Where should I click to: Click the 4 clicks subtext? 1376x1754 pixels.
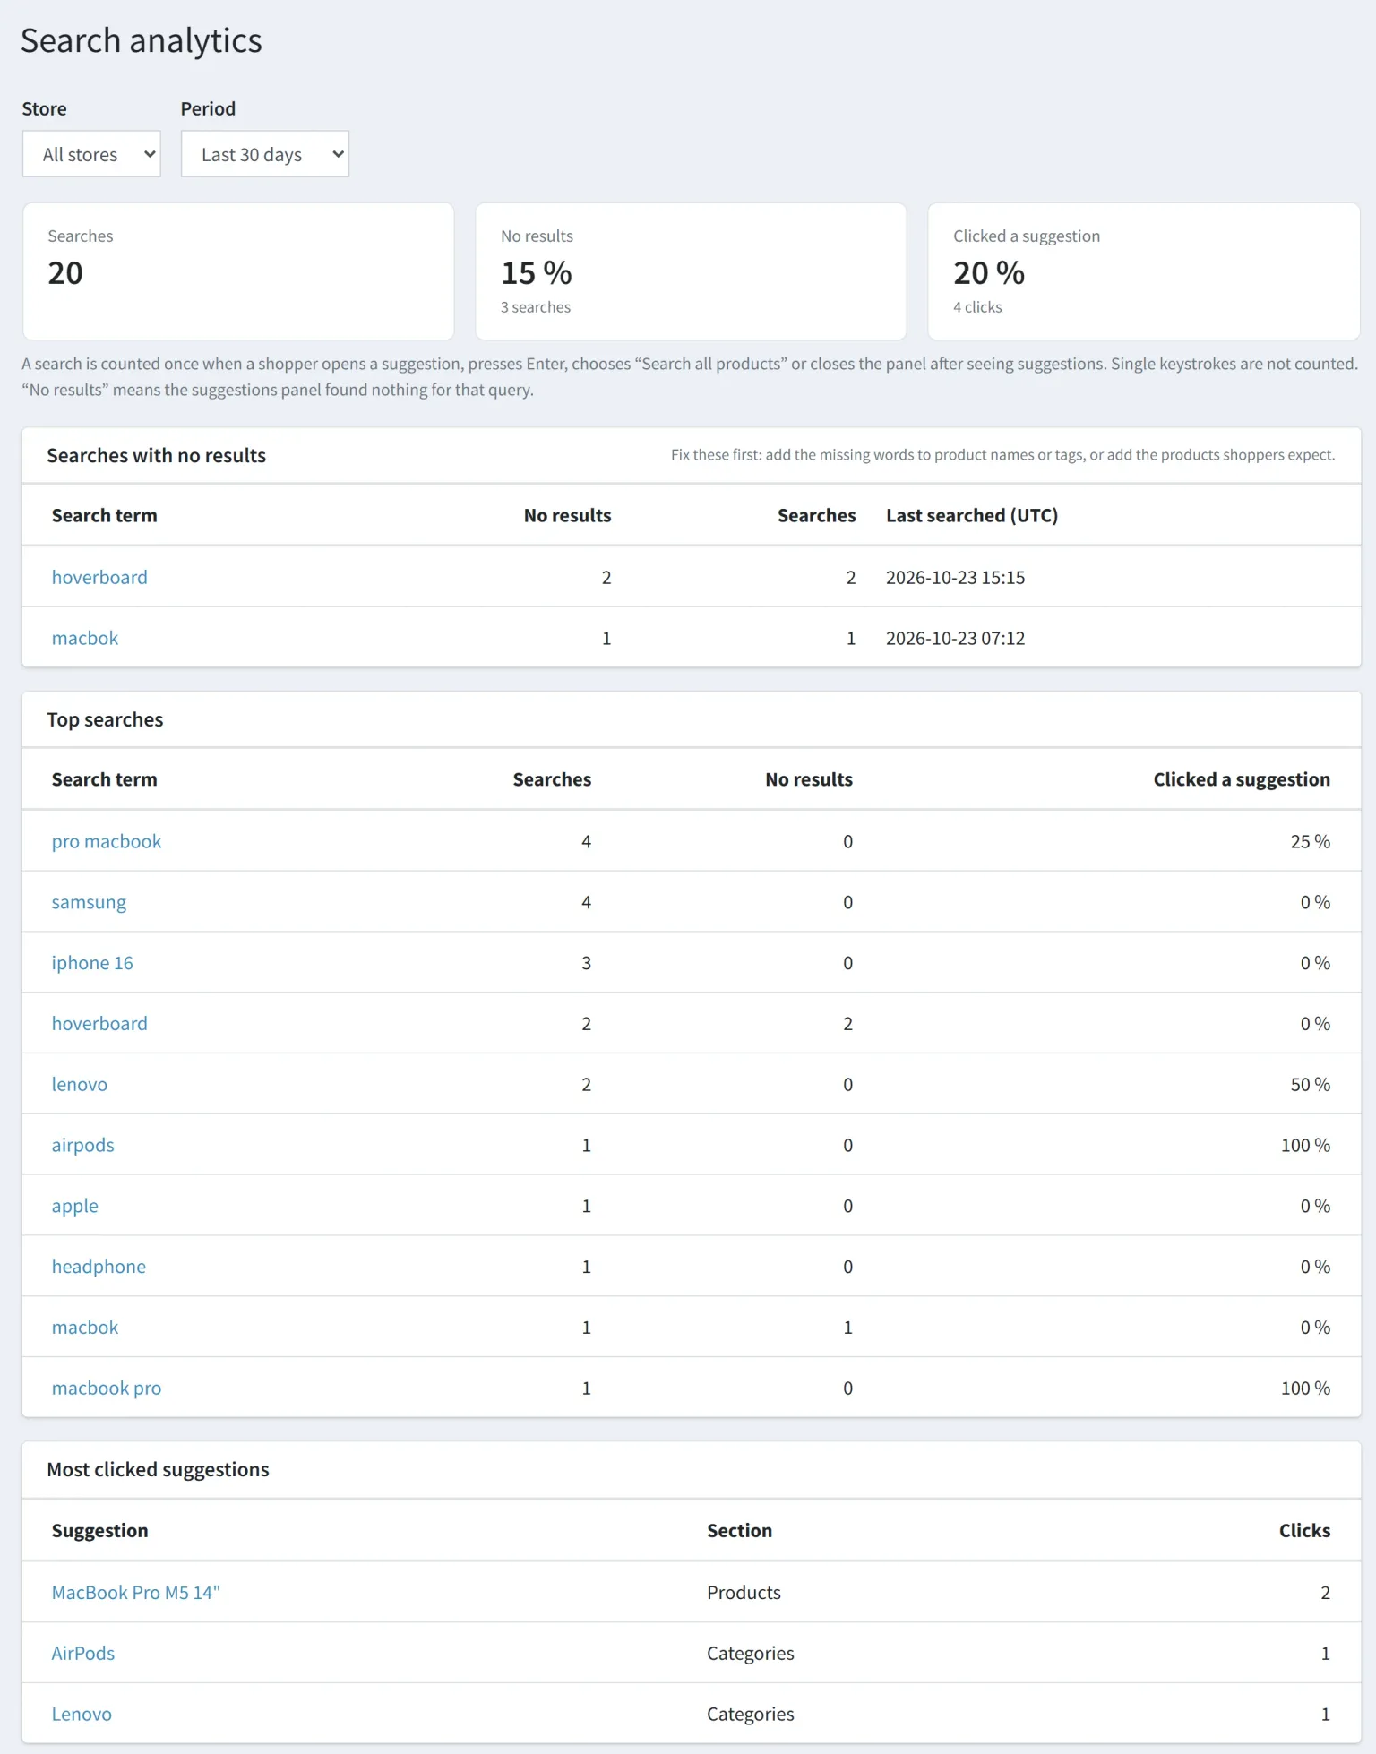pyautogui.click(x=977, y=307)
